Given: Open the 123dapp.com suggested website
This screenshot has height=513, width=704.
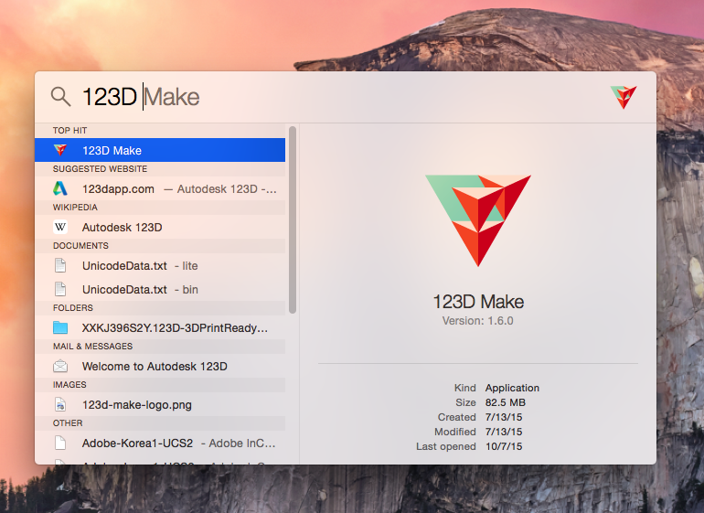Looking at the screenshot, I should pyautogui.click(x=160, y=188).
